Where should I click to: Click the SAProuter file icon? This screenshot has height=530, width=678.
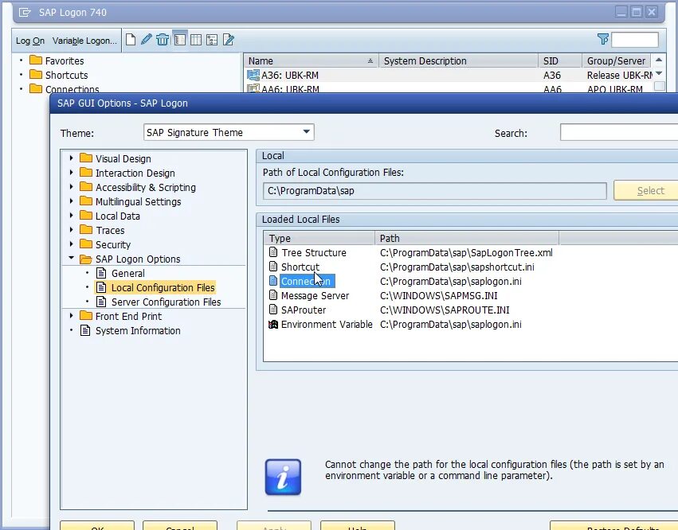click(273, 310)
